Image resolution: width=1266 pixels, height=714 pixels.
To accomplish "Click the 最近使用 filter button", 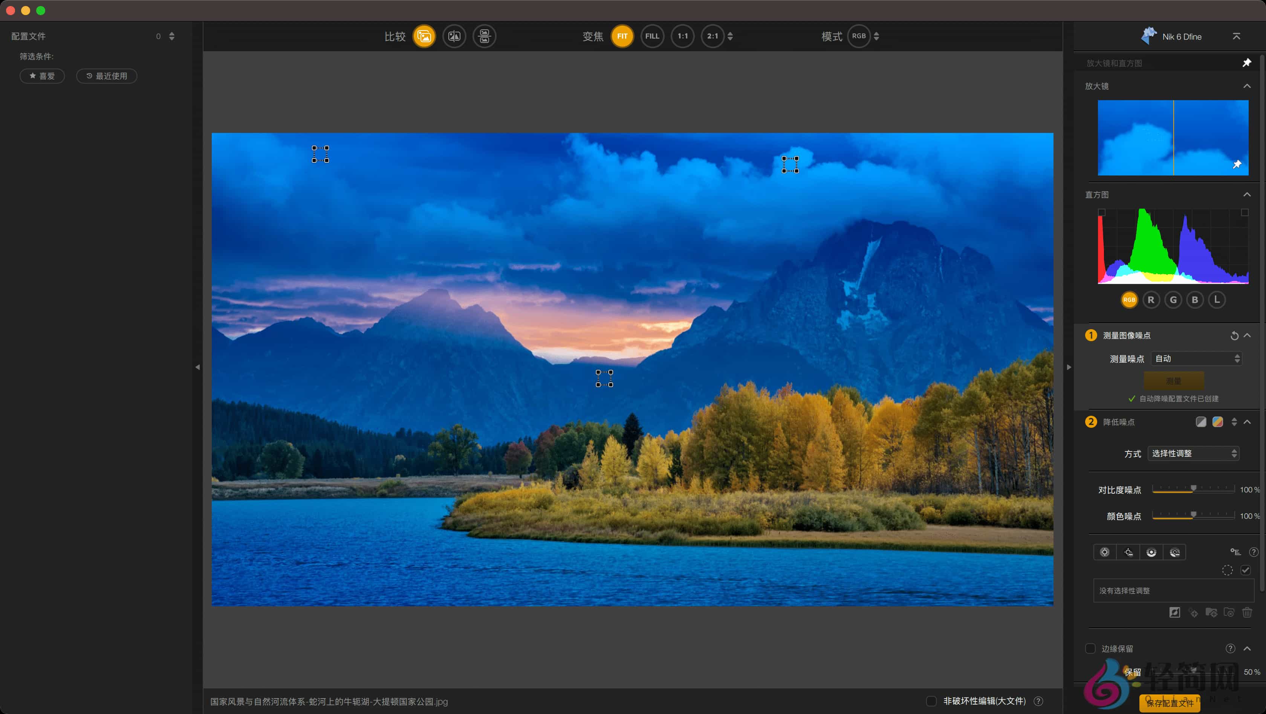I will [x=106, y=76].
